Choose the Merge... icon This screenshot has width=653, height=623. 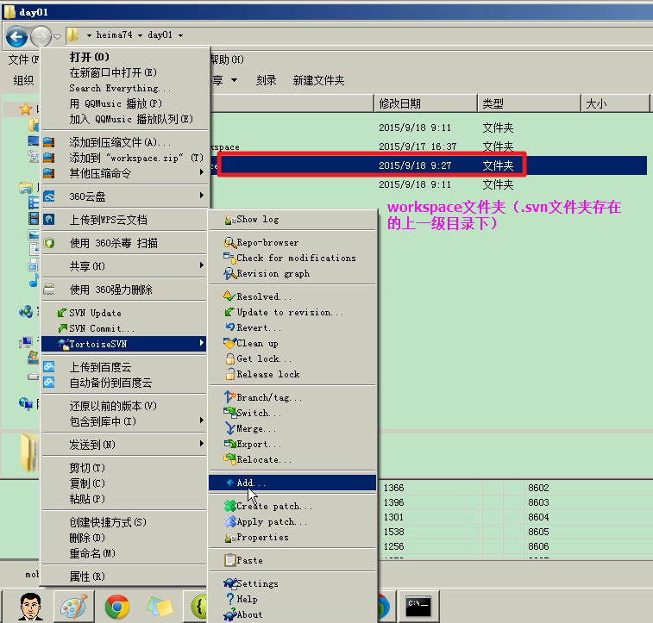(229, 428)
